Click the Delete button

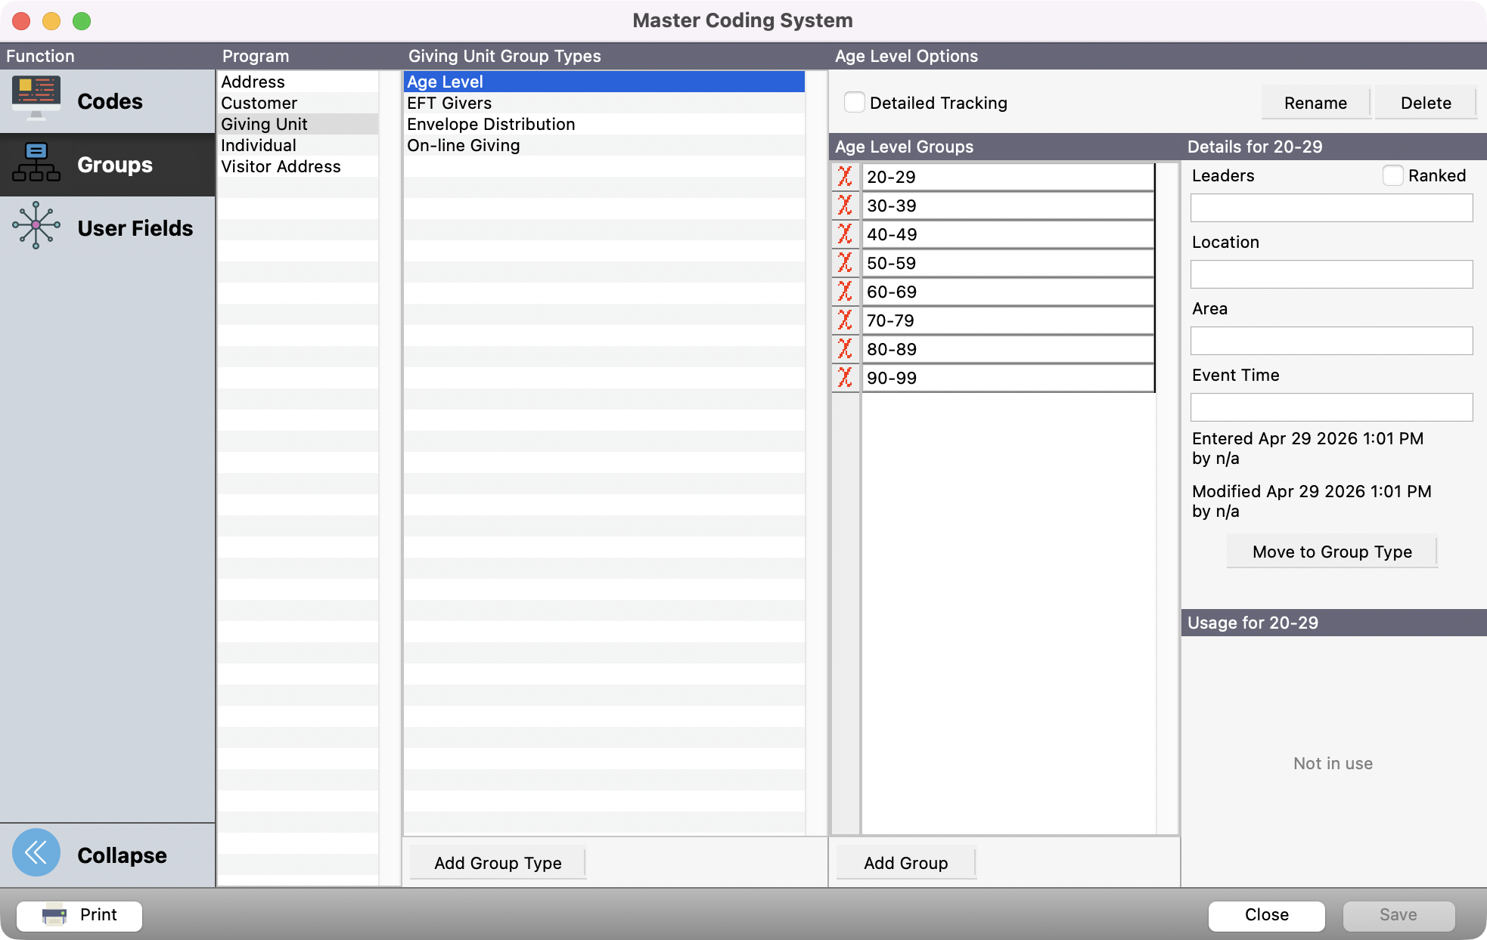[1426, 103]
